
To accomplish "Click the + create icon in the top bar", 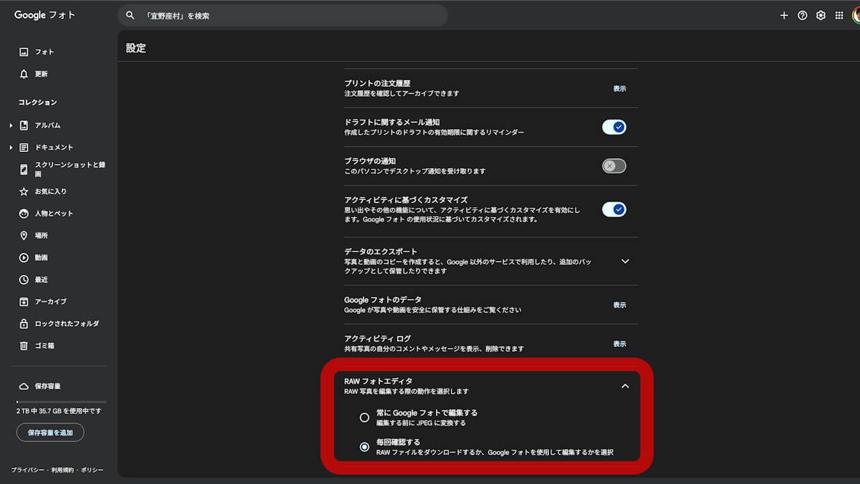I will click(783, 15).
